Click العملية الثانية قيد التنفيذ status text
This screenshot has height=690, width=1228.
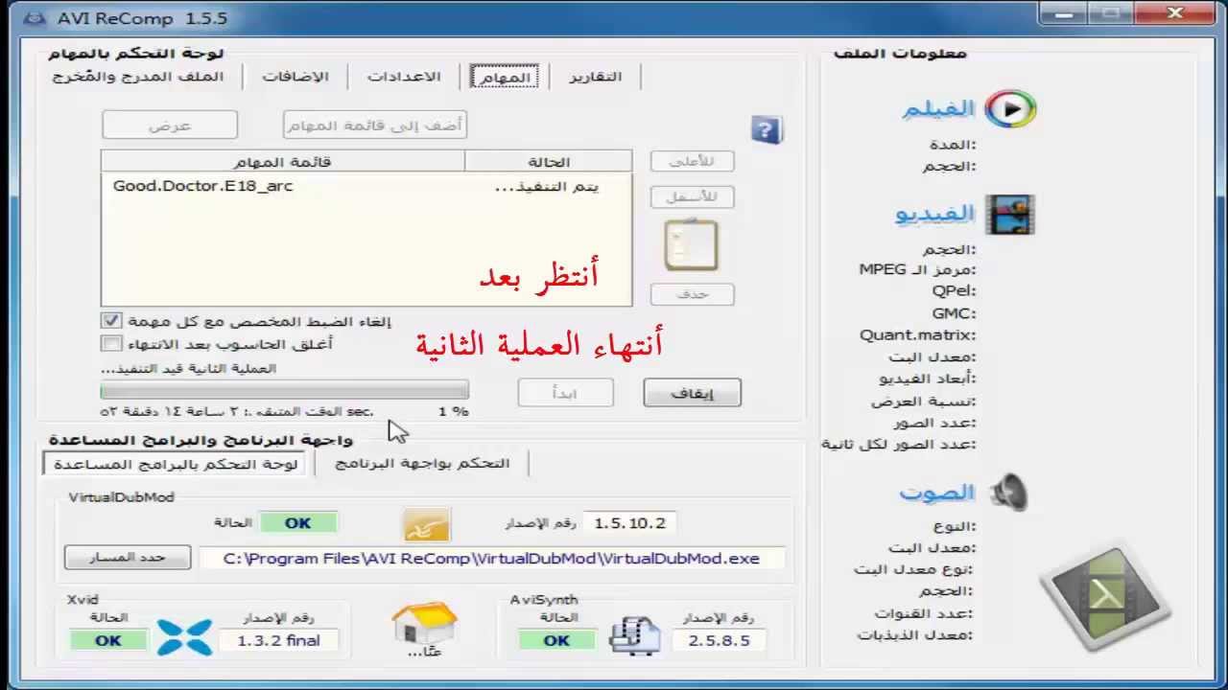(189, 369)
